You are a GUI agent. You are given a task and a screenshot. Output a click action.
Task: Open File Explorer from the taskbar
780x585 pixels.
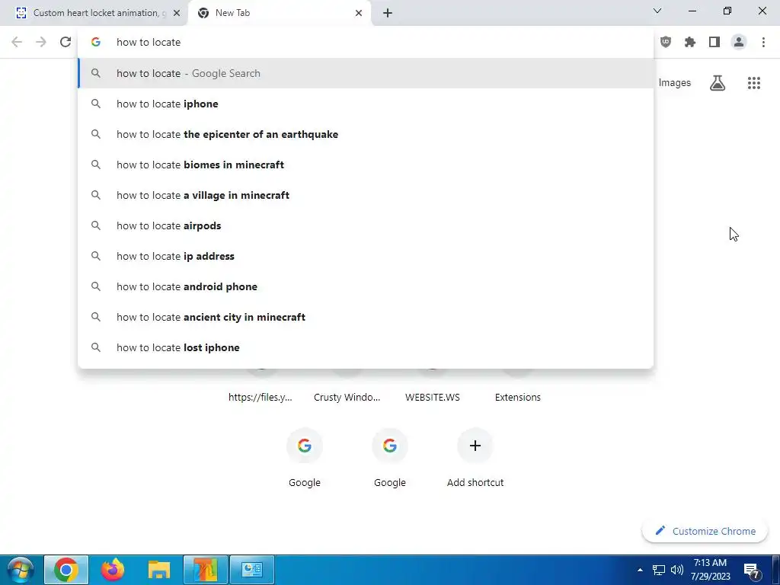159,570
